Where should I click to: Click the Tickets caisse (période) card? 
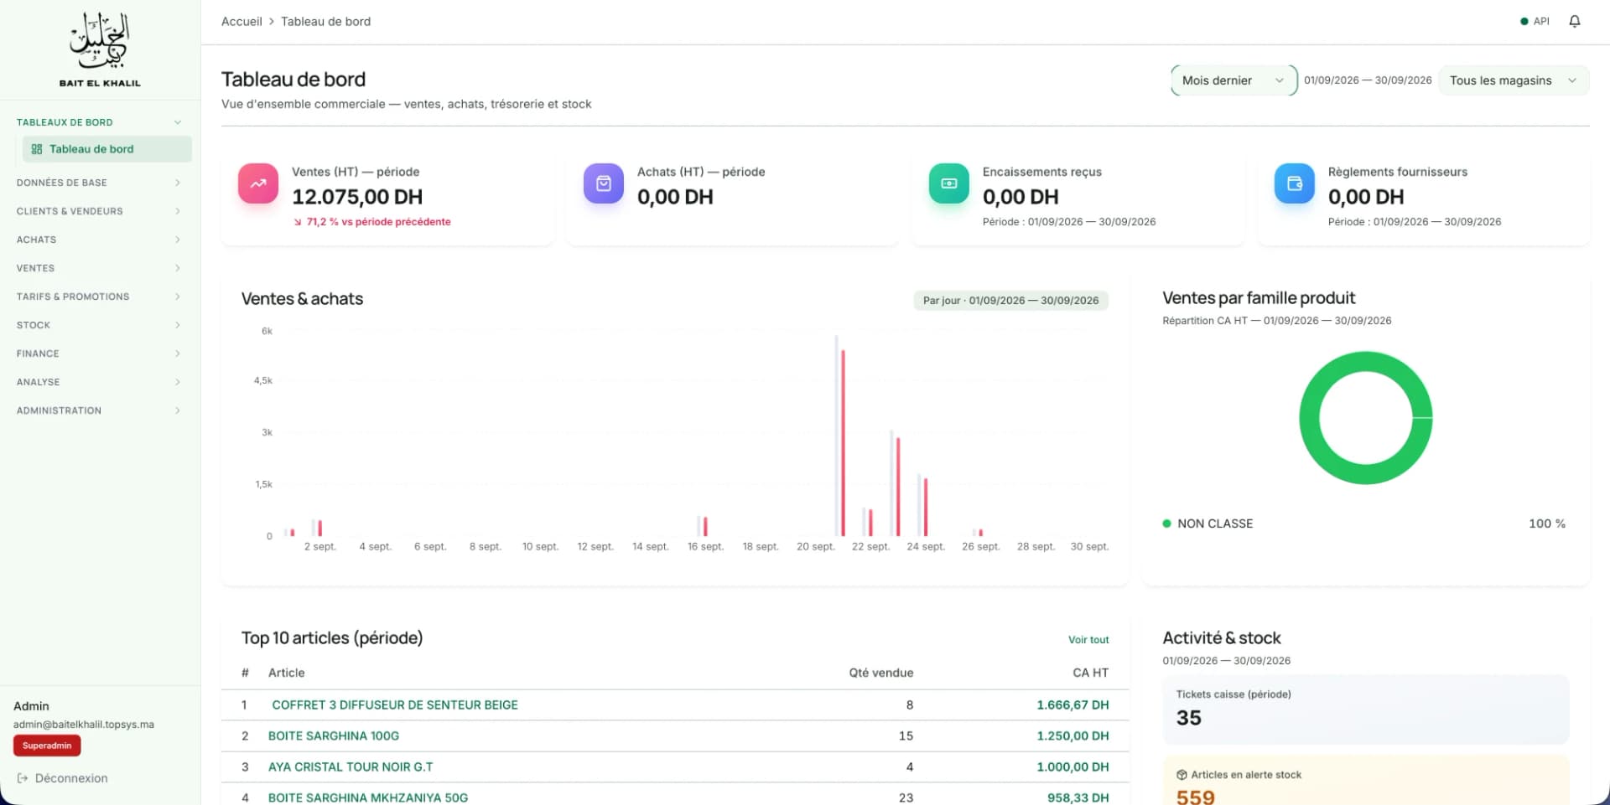coord(1366,709)
